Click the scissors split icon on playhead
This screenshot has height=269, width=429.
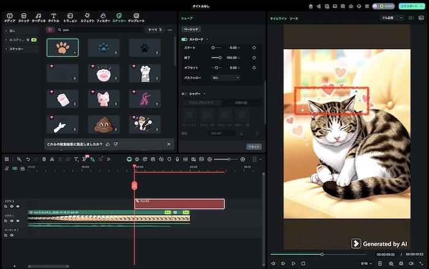(134, 185)
